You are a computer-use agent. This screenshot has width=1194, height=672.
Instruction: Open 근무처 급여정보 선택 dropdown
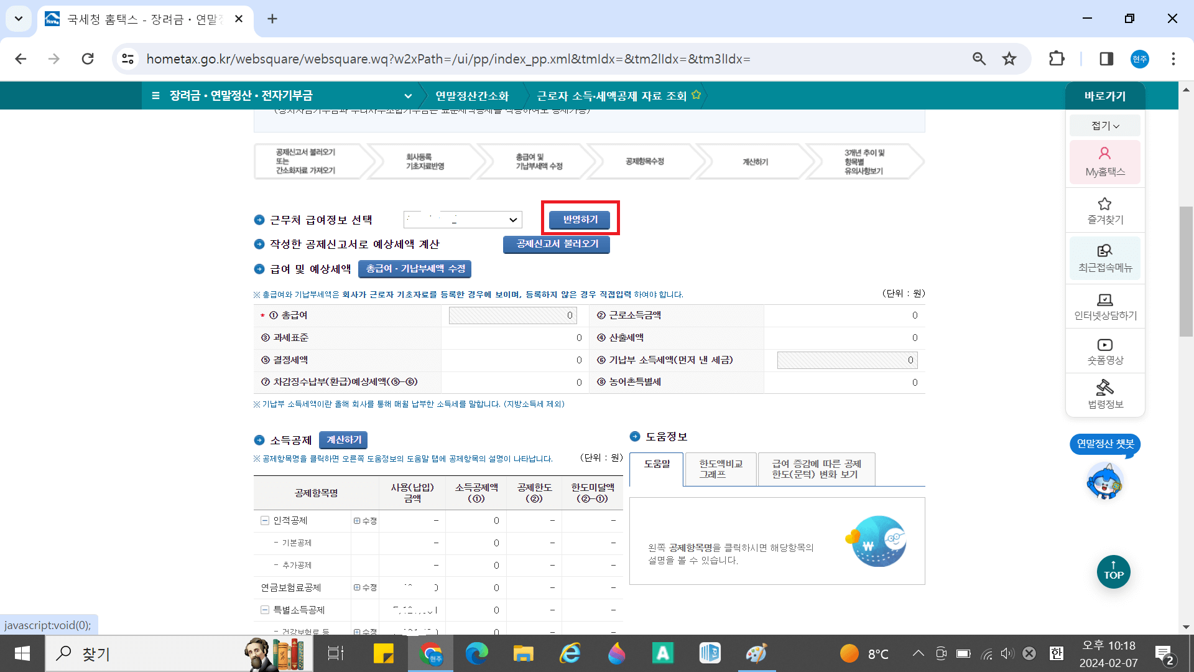click(x=463, y=220)
